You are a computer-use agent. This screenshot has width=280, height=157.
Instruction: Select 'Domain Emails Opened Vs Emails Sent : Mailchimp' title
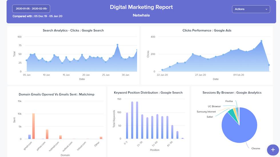[x=57, y=94]
